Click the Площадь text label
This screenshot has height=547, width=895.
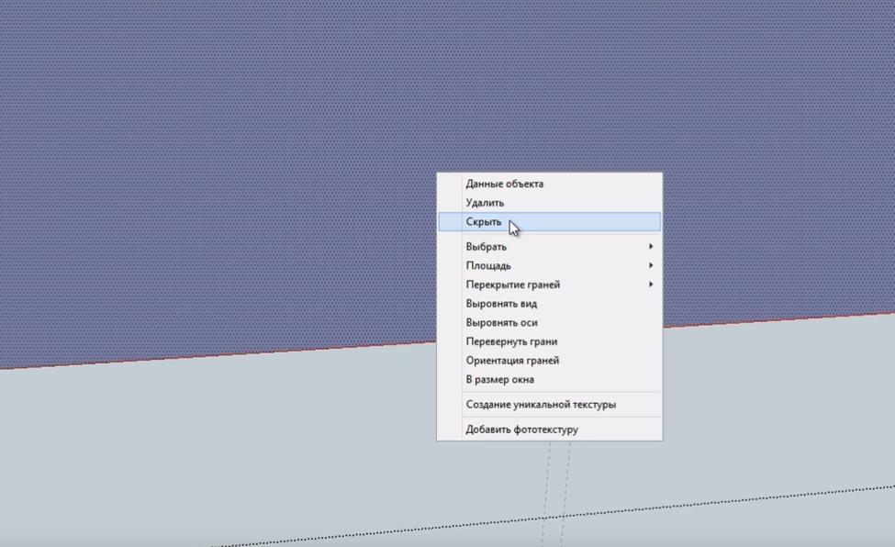(x=488, y=266)
